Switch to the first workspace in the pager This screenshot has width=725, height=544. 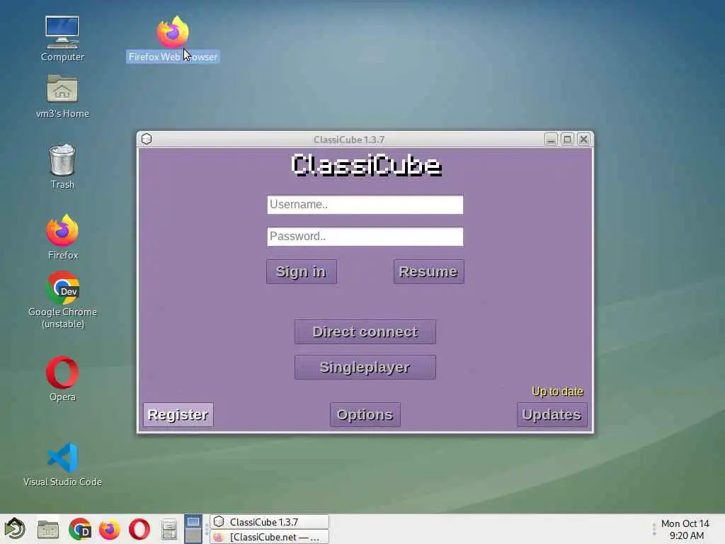(x=193, y=522)
